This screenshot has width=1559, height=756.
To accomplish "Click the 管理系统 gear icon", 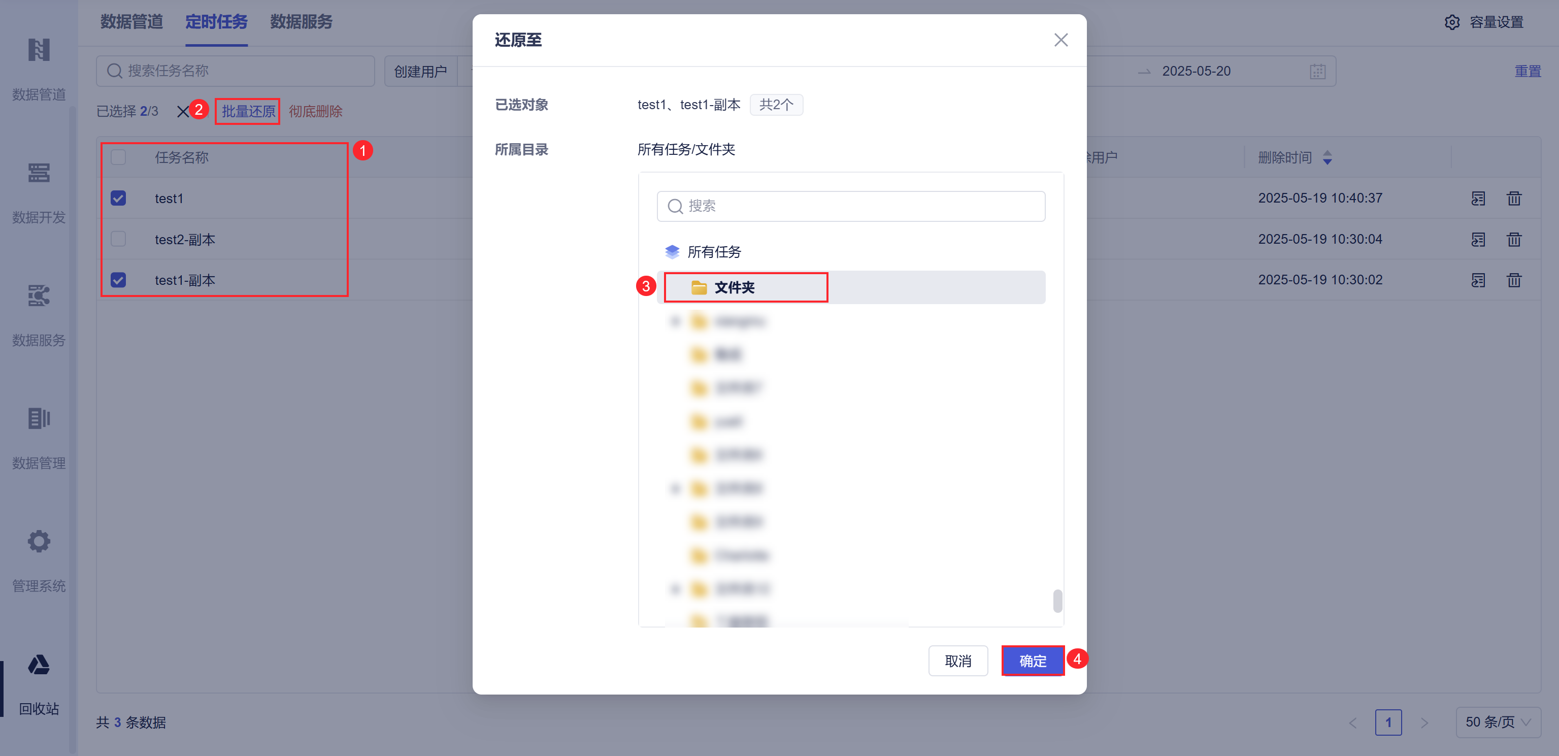I will [39, 541].
